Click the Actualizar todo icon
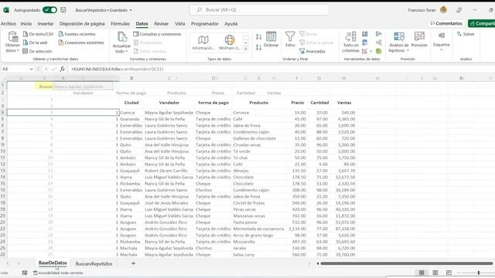Image resolution: width=495 pixels, height=278 pixels. coord(122,37)
